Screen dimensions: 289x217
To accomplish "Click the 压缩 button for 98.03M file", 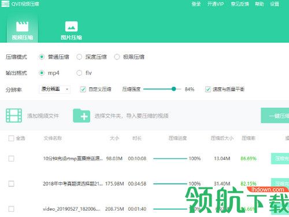I will pyautogui.click(x=280, y=159).
